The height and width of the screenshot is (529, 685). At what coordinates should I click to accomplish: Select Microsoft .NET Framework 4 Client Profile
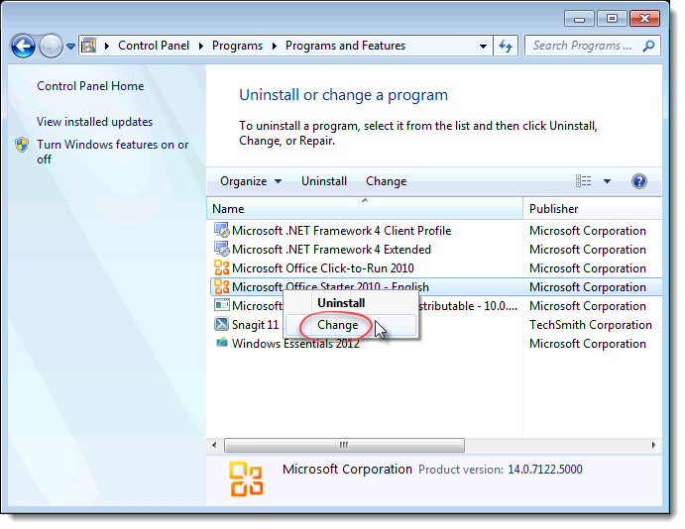click(342, 231)
